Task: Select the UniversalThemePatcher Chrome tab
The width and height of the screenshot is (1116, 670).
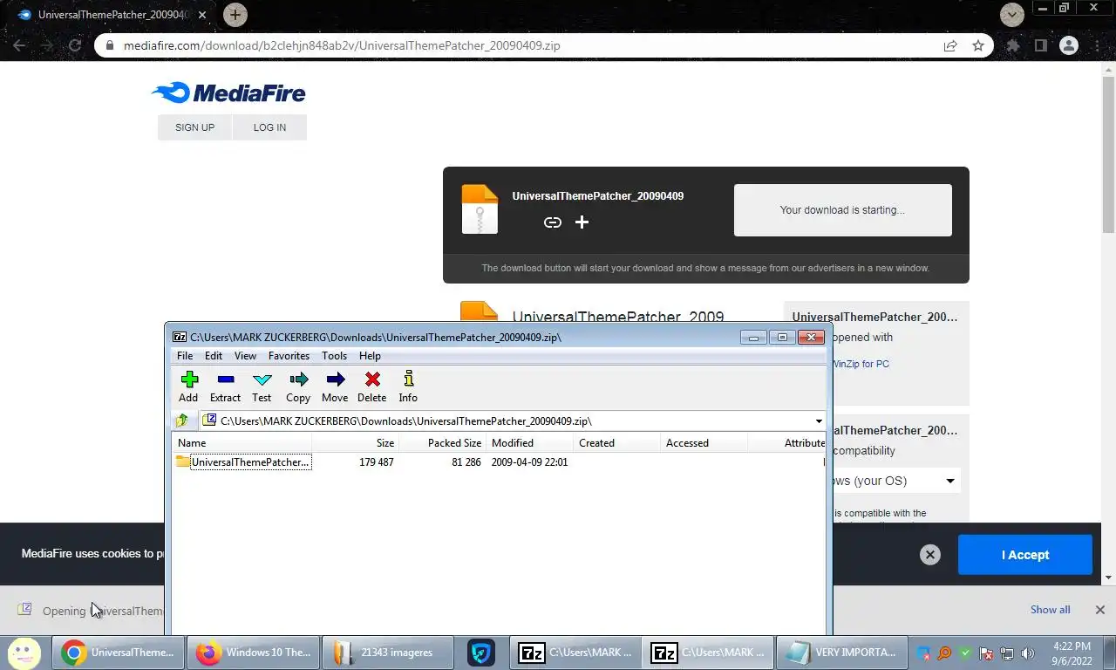Action: [112, 15]
